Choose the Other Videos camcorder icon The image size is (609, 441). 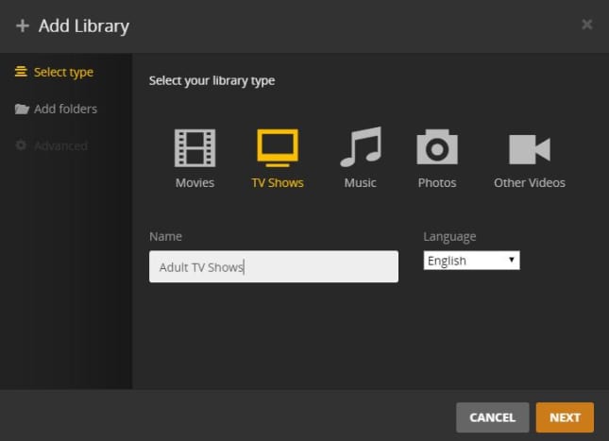point(530,149)
